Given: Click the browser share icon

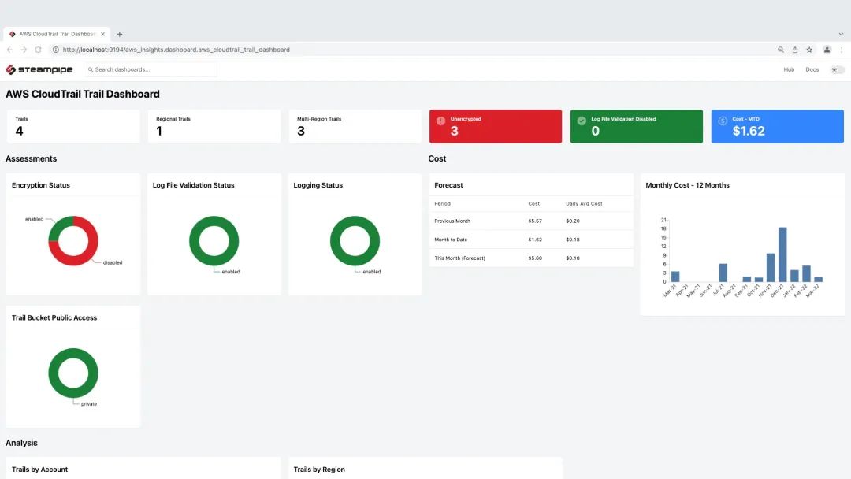Looking at the screenshot, I should pyautogui.click(x=795, y=50).
